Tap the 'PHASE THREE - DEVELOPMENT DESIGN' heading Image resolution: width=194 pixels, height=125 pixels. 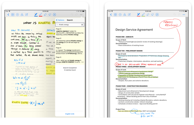coord(131,67)
